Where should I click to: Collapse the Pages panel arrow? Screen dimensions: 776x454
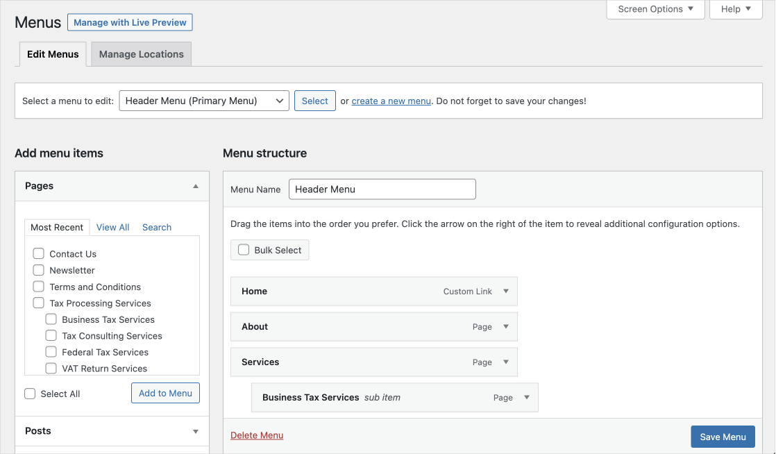pos(196,186)
